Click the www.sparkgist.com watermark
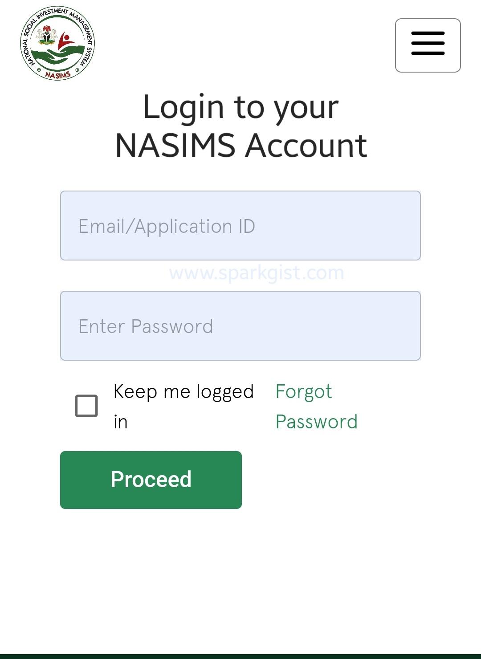 (257, 273)
